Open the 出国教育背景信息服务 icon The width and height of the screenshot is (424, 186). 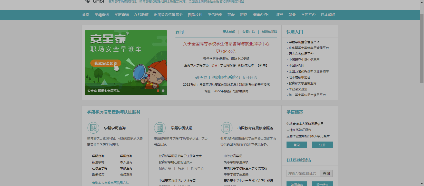pos(226,128)
